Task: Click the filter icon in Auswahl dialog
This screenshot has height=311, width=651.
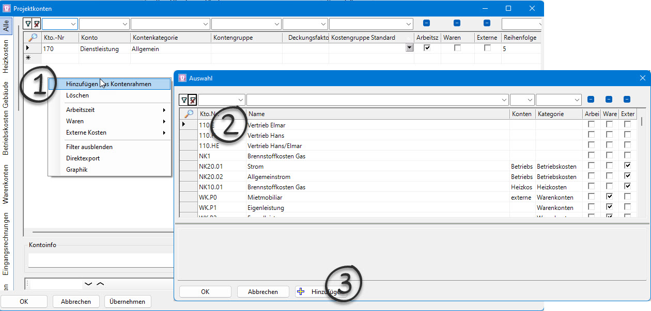Action: [184, 100]
